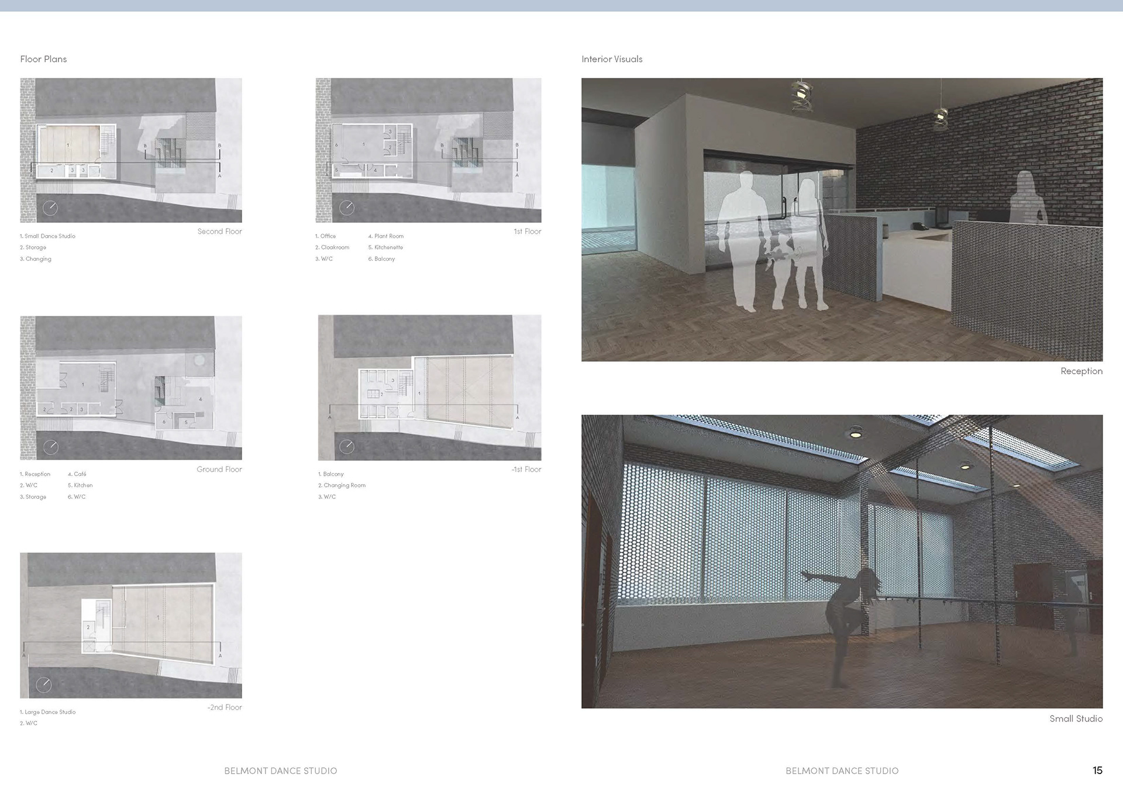Click the 'Interior Visuals' heading
Viewport: 1123px width, 794px height.
(612, 59)
